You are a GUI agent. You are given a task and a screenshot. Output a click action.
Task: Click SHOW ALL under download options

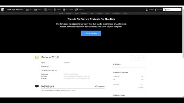point(116,84)
